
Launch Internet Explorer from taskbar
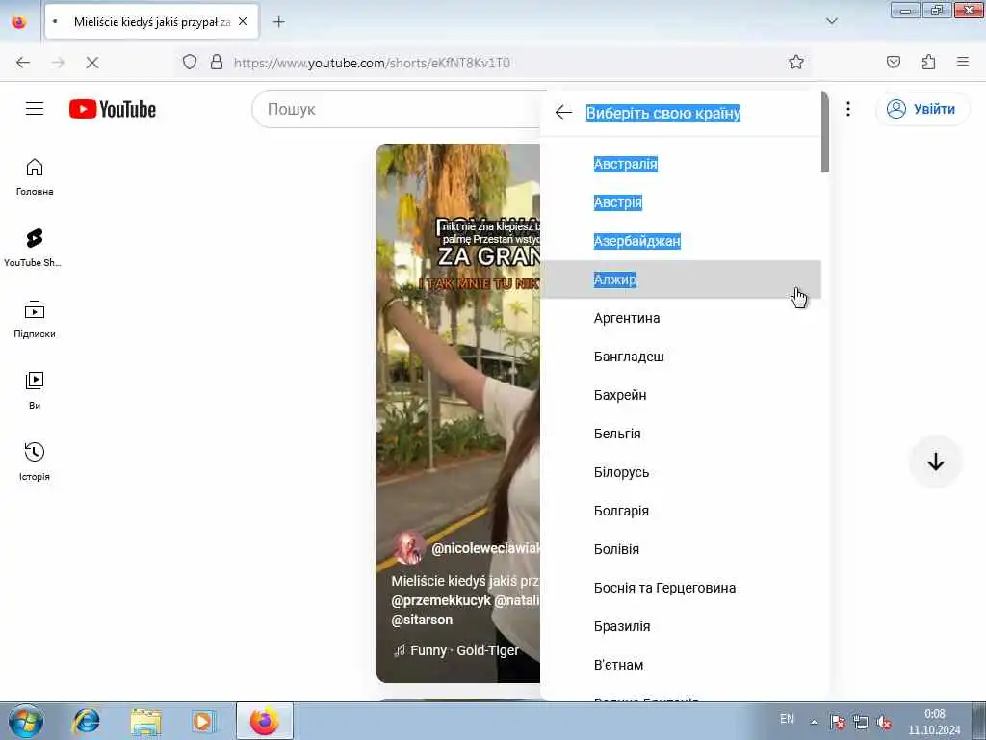click(86, 721)
